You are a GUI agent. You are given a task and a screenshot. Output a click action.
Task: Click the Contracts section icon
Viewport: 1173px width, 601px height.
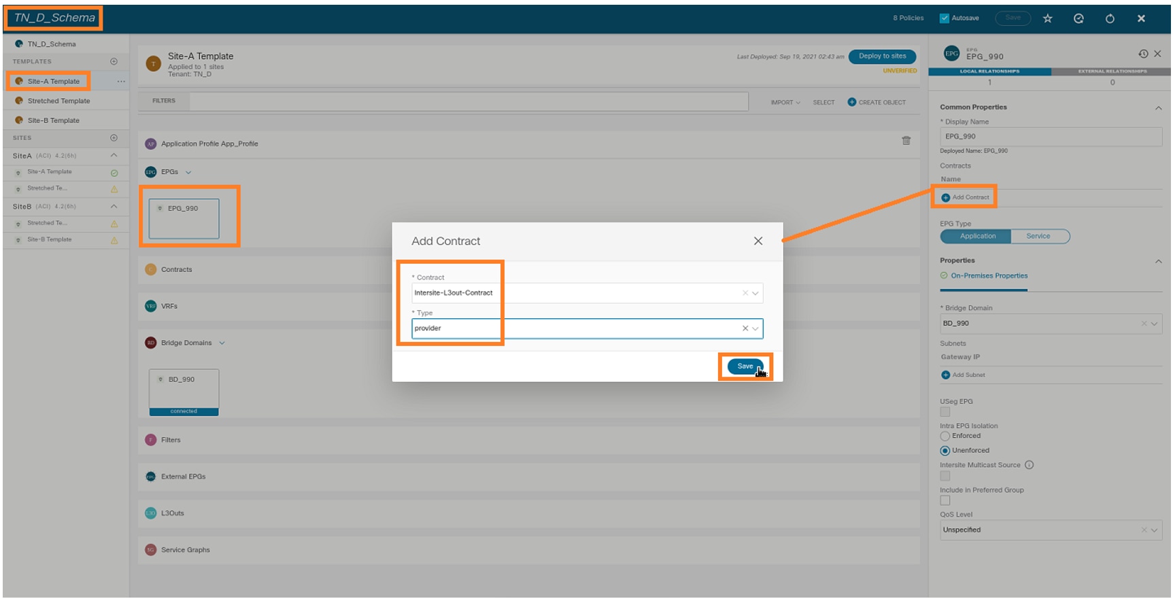[x=151, y=270]
